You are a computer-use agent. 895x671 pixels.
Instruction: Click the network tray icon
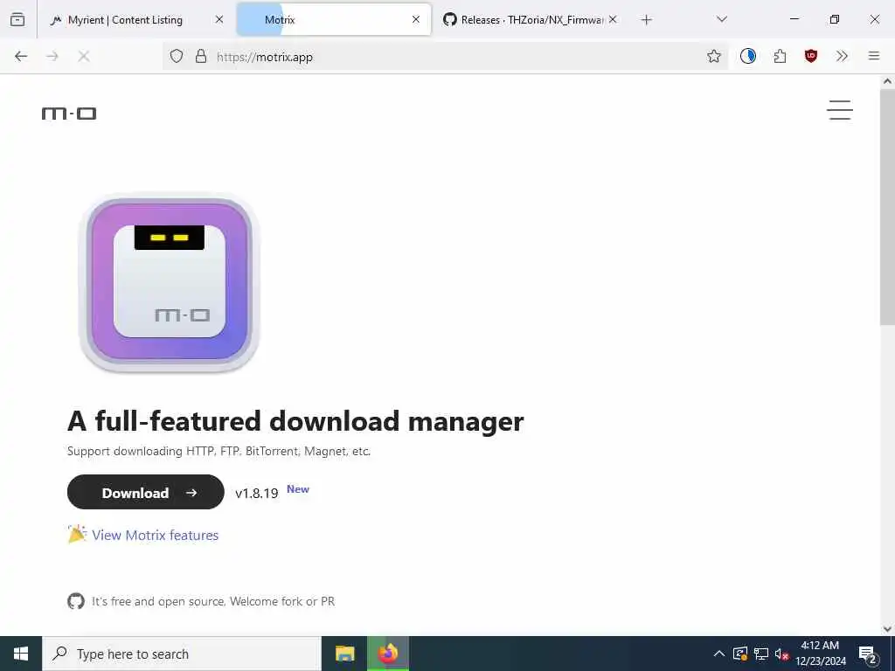pyautogui.click(x=761, y=654)
